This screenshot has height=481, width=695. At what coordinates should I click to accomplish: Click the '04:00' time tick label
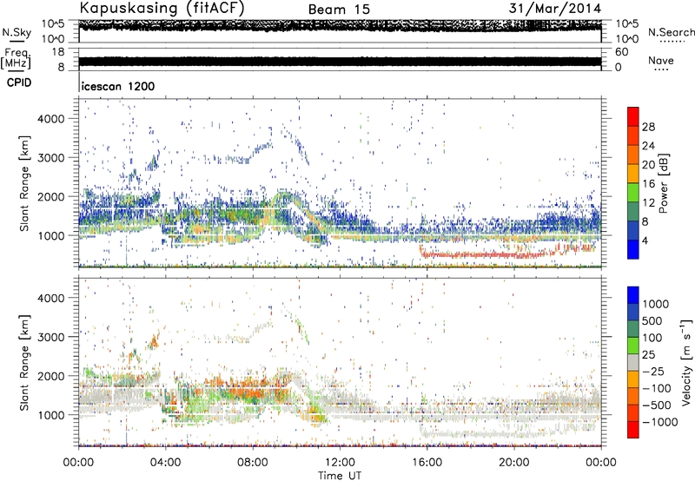[165, 463]
